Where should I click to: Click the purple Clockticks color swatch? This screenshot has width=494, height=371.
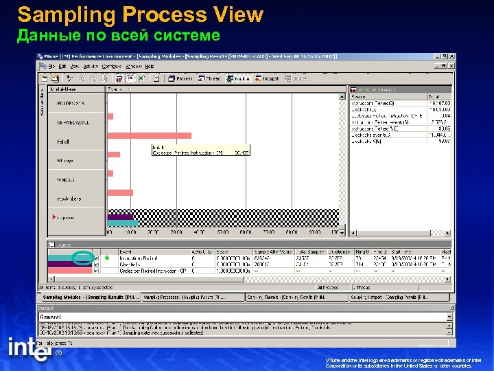[x=70, y=264]
